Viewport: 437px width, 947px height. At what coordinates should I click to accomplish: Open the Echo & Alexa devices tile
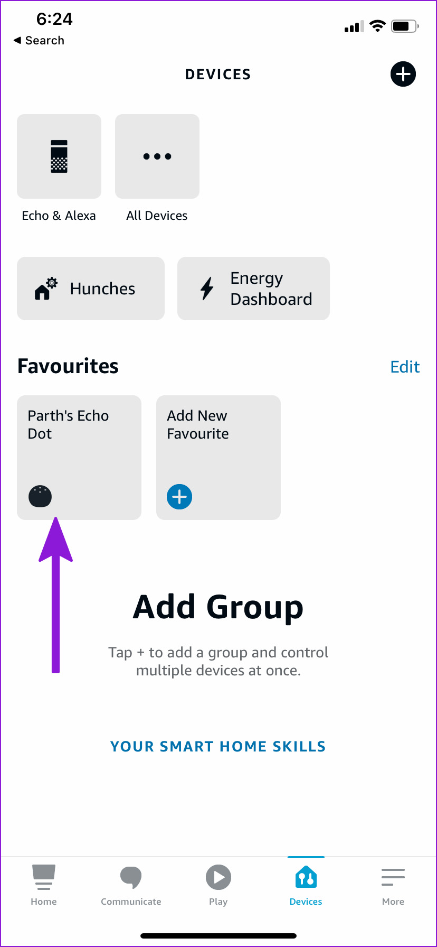[x=59, y=156]
